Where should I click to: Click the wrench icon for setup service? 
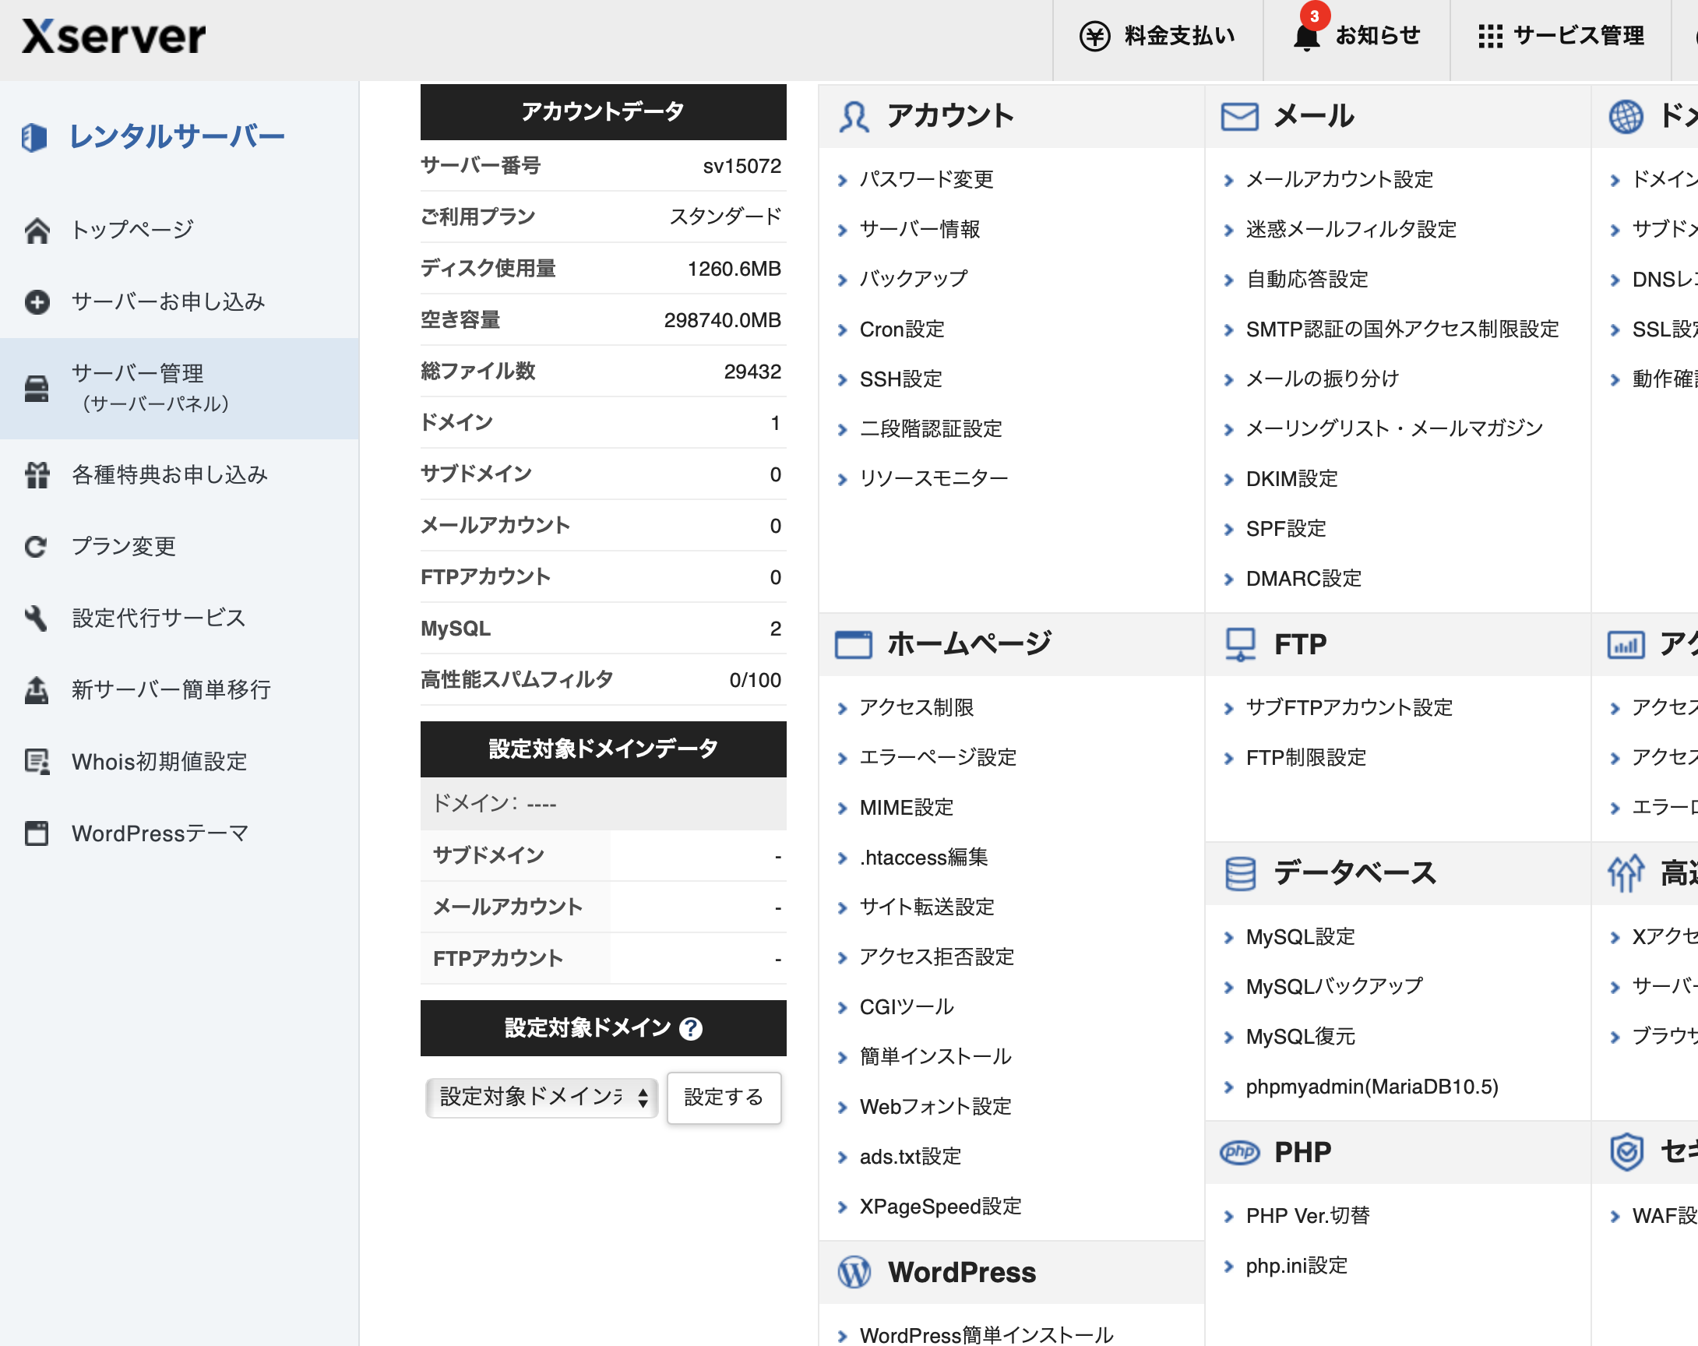point(37,618)
